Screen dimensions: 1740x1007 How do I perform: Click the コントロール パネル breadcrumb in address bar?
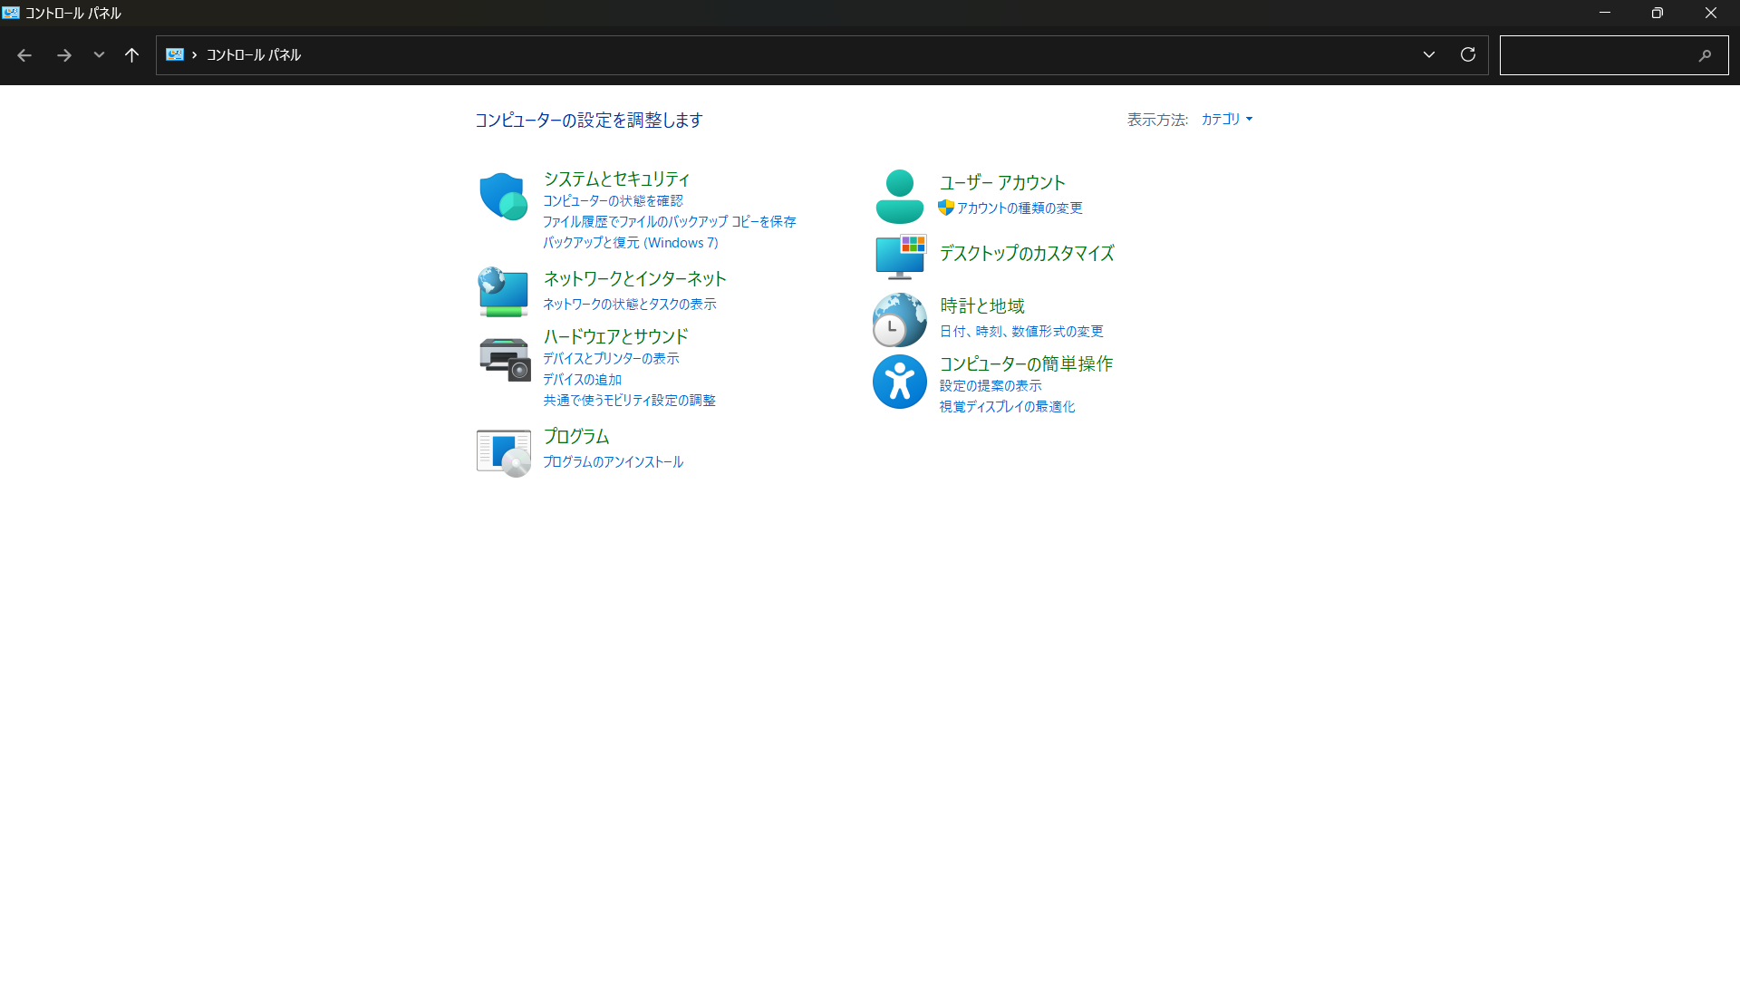[x=253, y=55]
